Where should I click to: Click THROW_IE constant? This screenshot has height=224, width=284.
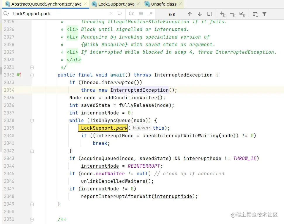245,158
